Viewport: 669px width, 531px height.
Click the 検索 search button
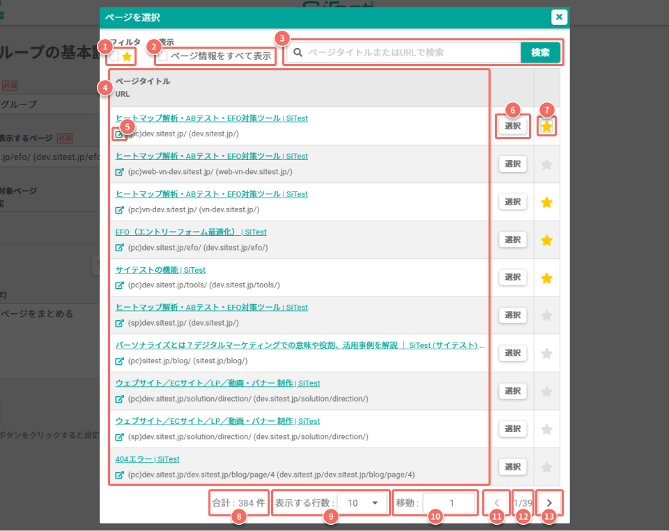(x=540, y=52)
